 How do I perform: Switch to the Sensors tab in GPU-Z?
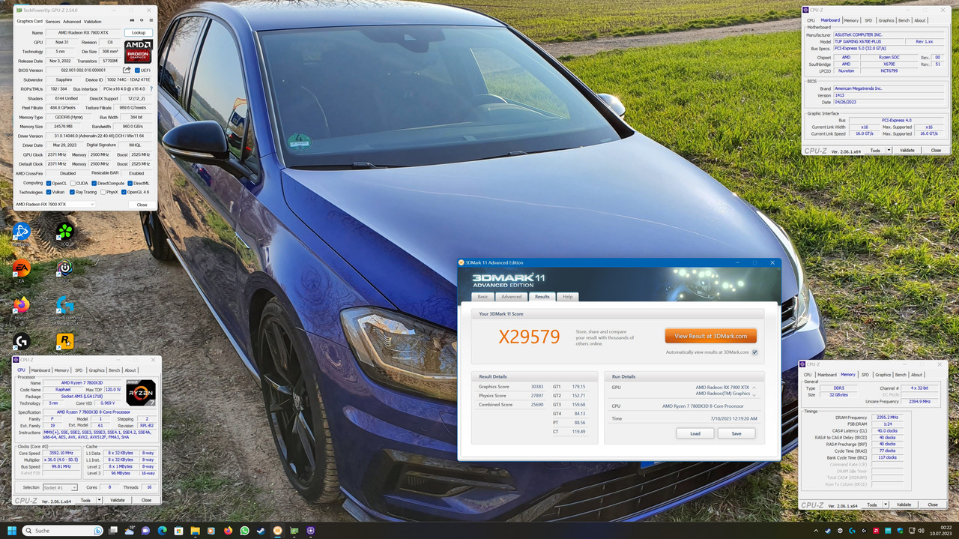(x=52, y=22)
